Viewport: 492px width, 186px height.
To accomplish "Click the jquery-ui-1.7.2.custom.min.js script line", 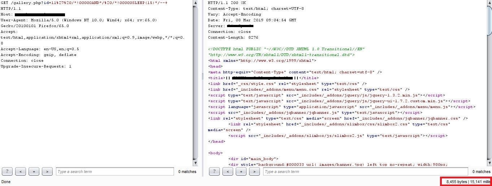I will [339, 101].
